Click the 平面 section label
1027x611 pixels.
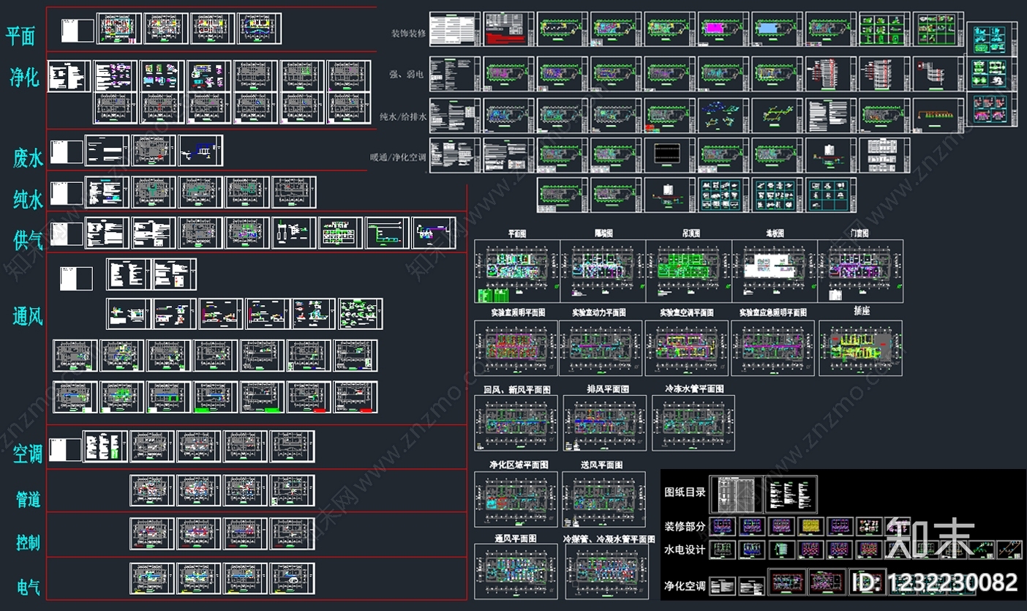[20, 37]
